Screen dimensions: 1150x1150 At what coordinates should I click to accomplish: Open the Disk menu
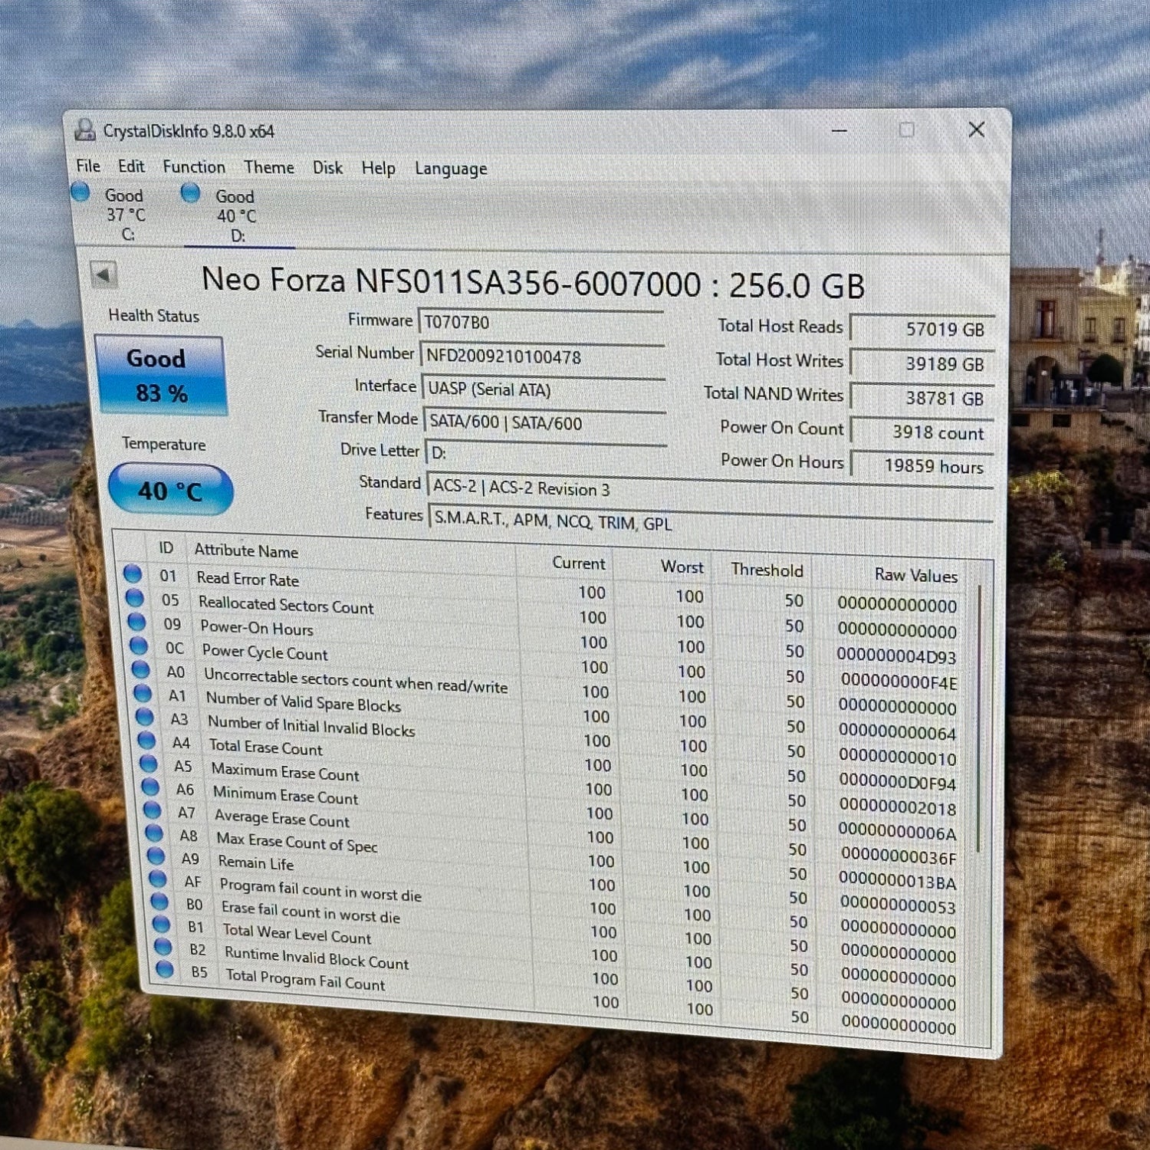point(327,168)
